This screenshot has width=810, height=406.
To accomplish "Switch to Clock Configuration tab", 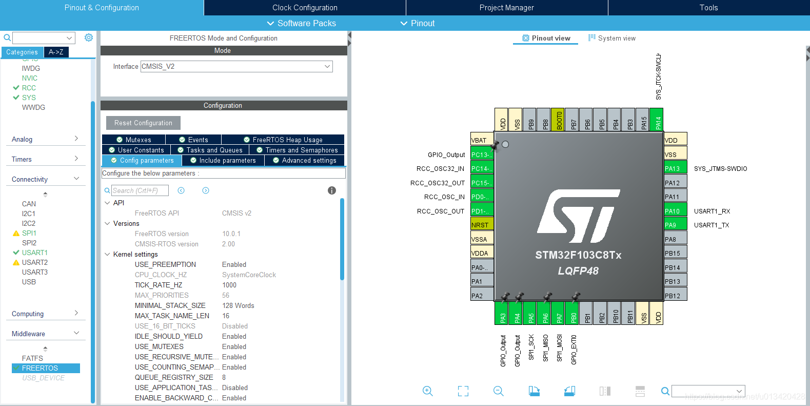I will pos(305,8).
